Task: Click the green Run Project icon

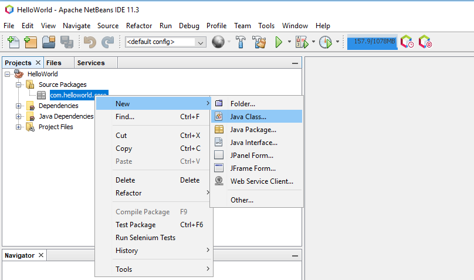Action: click(x=279, y=42)
